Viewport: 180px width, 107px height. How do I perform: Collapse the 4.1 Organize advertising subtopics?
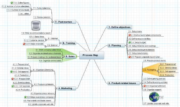pos(31,71)
